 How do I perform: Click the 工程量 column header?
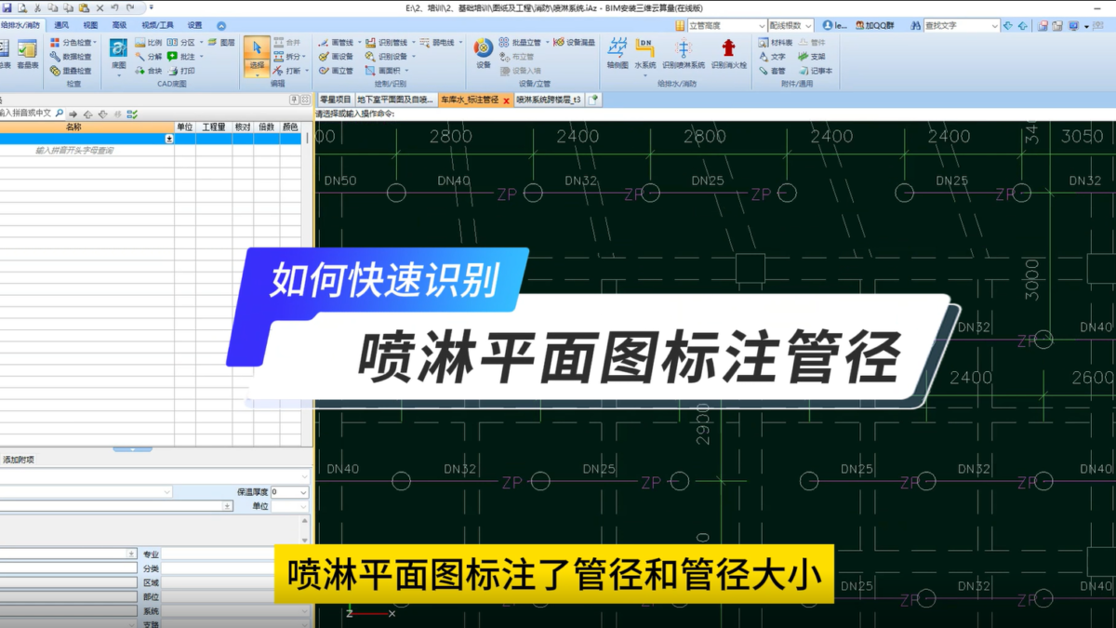214,127
